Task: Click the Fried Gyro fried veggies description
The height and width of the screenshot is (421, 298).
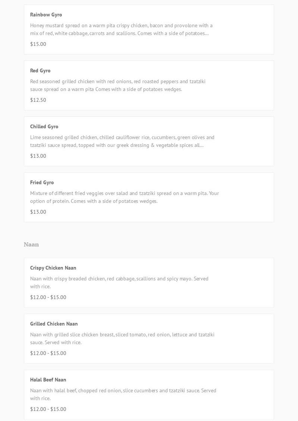Action: point(124,197)
